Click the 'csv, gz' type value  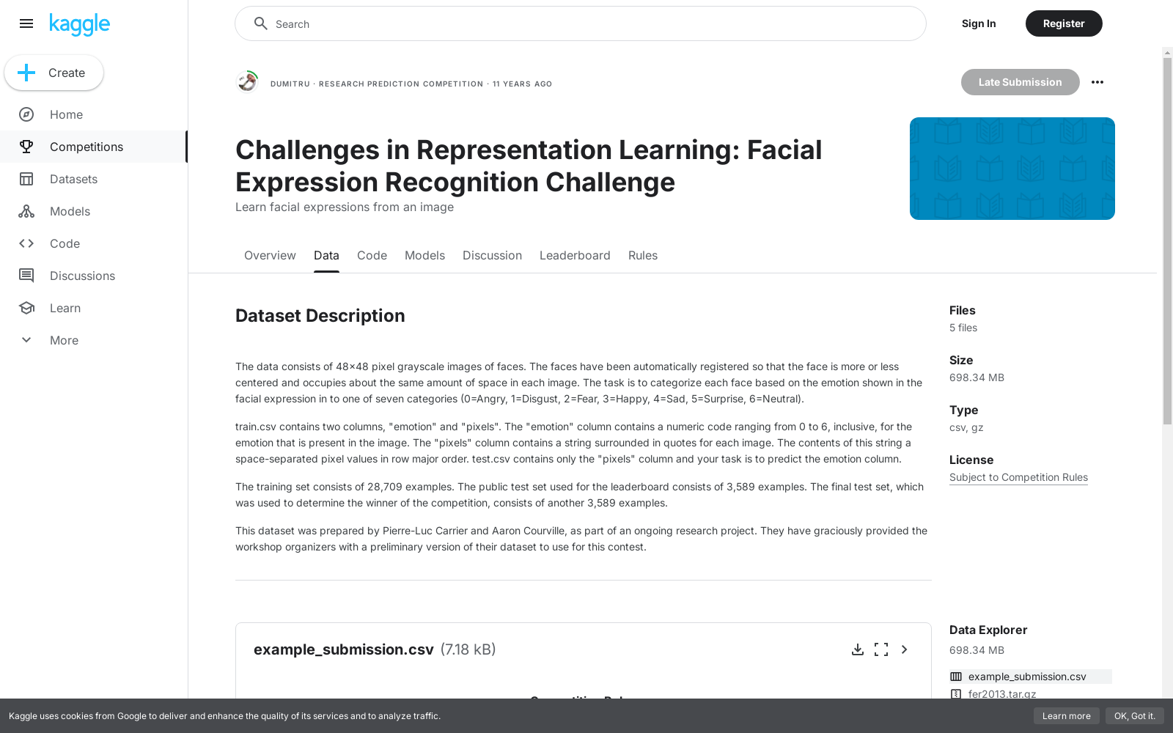click(x=966, y=427)
